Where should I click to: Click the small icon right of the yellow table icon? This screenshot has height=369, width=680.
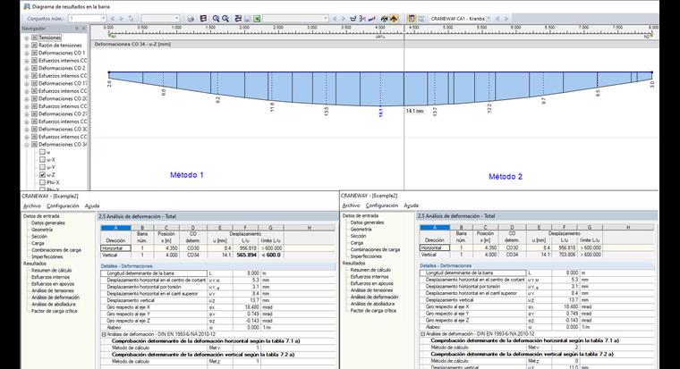pyautogui.click(x=421, y=19)
